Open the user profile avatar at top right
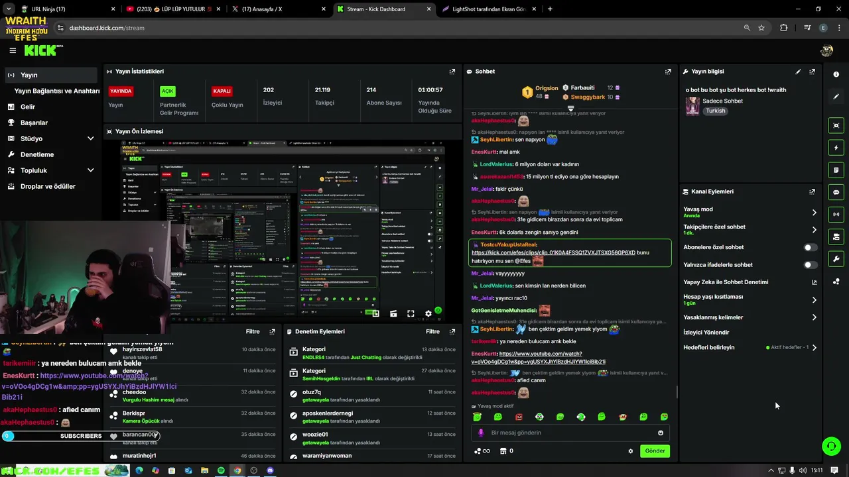 click(826, 50)
